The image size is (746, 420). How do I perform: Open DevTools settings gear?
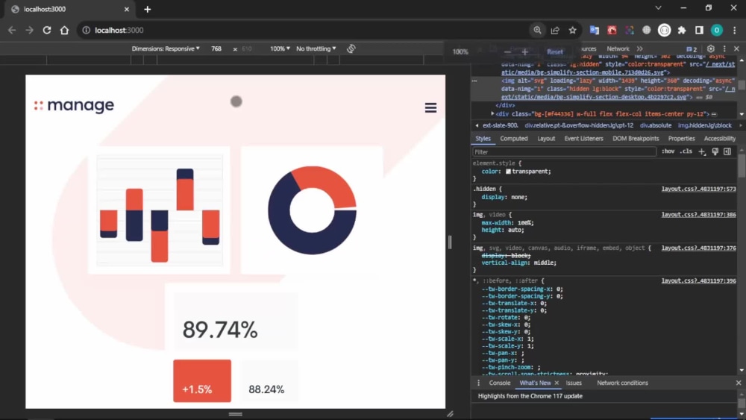(711, 48)
